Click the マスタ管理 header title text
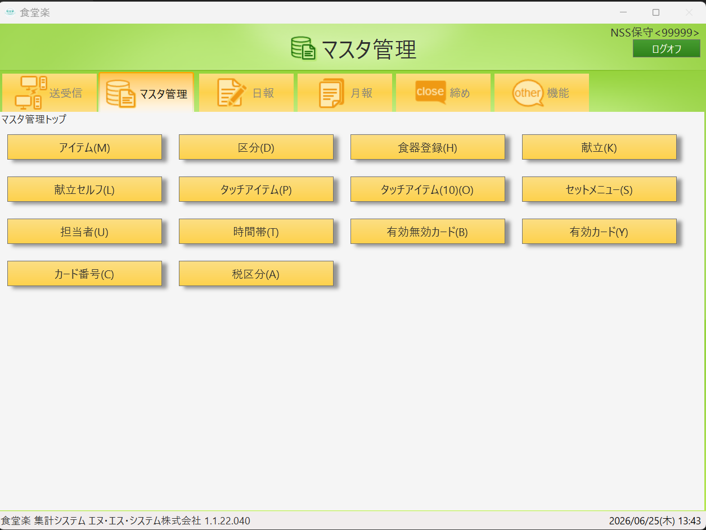The width and height of the screenshot is (706, 530). pyautogui.click(x=369, y=49)
